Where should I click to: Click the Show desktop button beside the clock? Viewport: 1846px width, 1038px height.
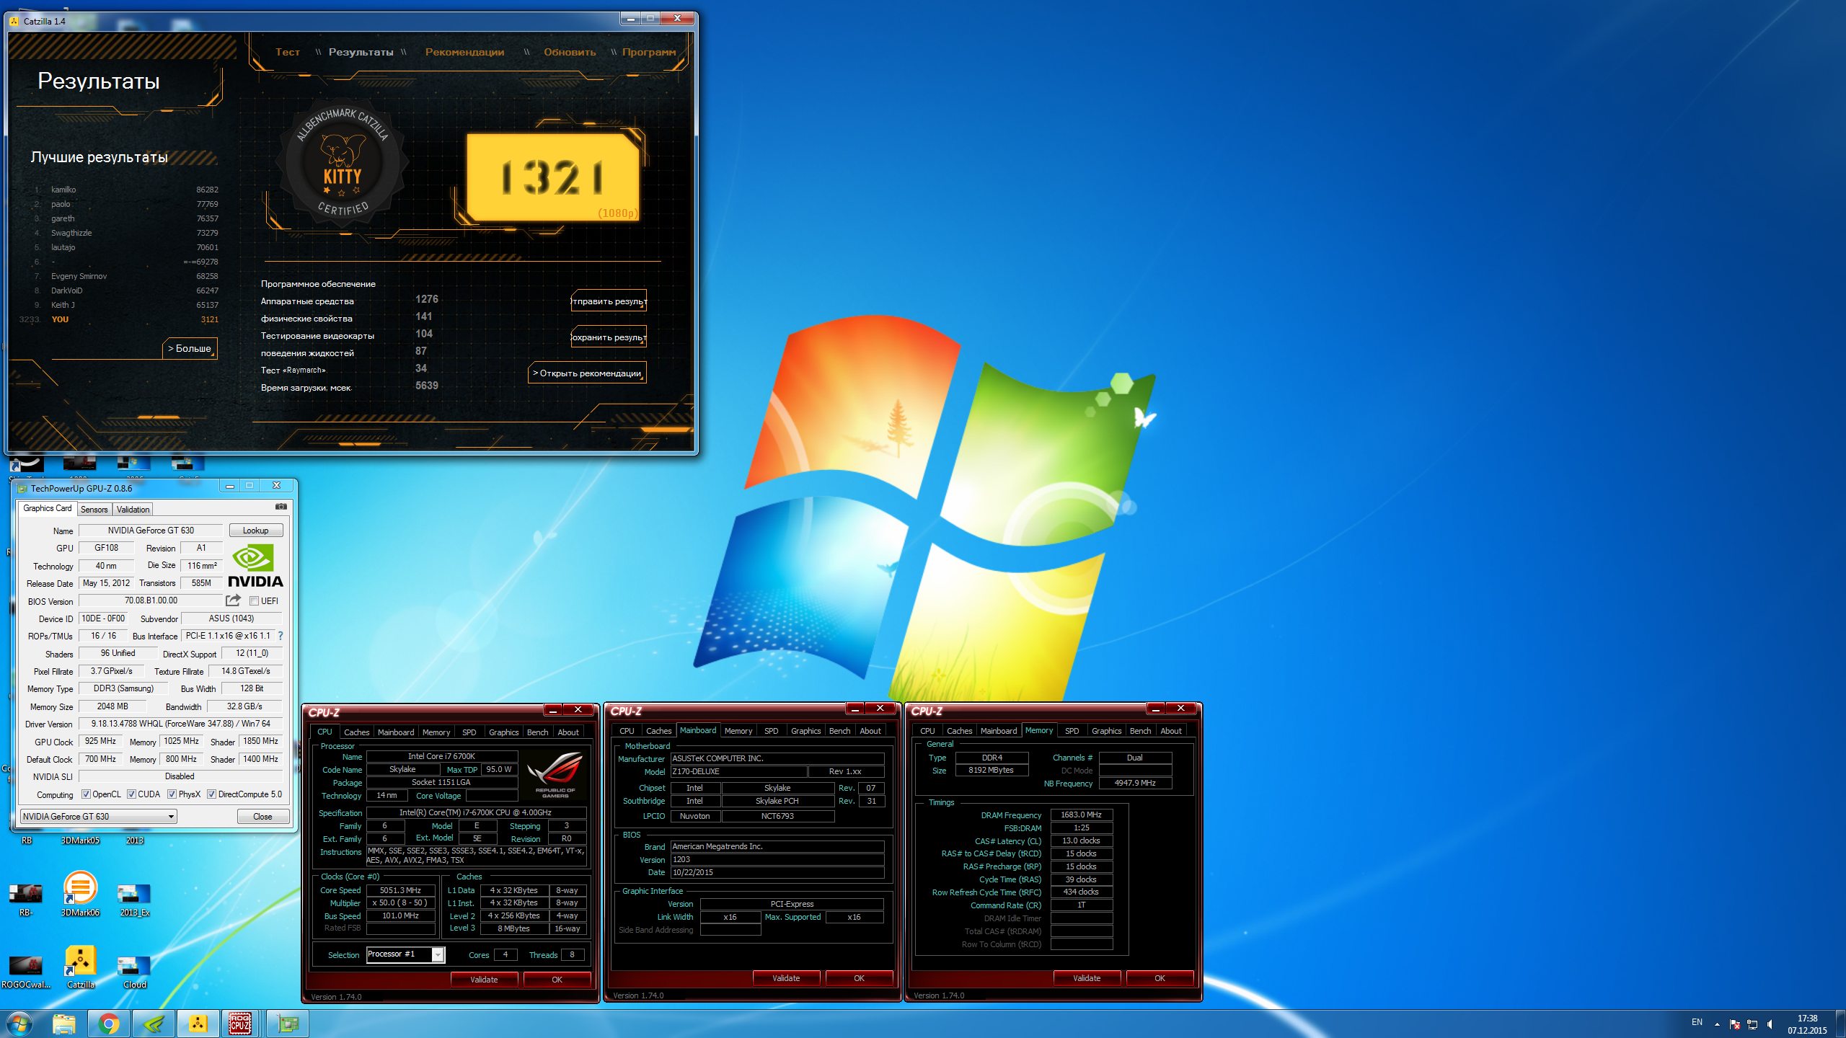tap(1842, 1024)
